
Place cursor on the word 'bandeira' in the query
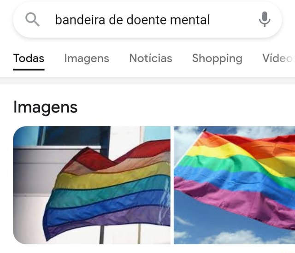[80, 20]
